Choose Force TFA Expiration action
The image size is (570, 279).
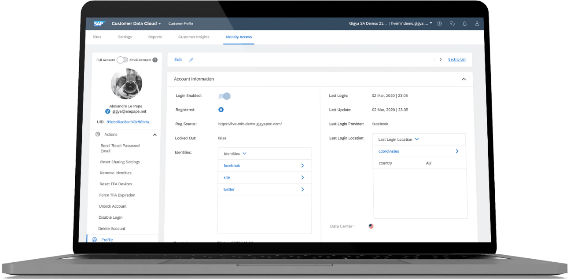pyautogui.click(x=117, y=195)
